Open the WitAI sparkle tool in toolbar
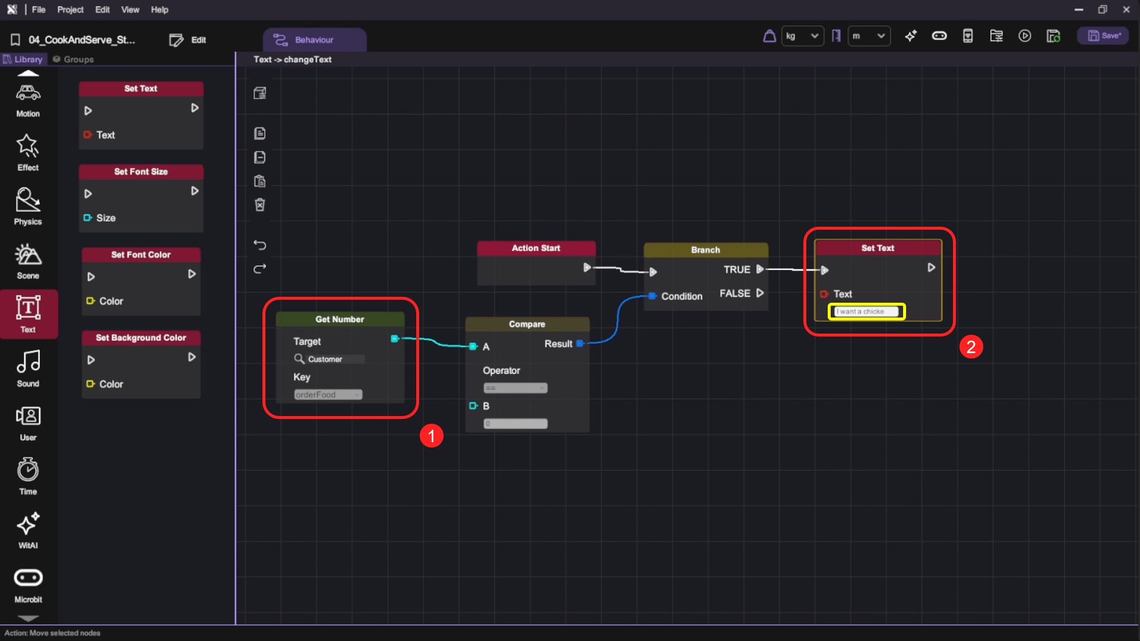1140x641 pixels. pyautogui.click(x=911, y=36)
